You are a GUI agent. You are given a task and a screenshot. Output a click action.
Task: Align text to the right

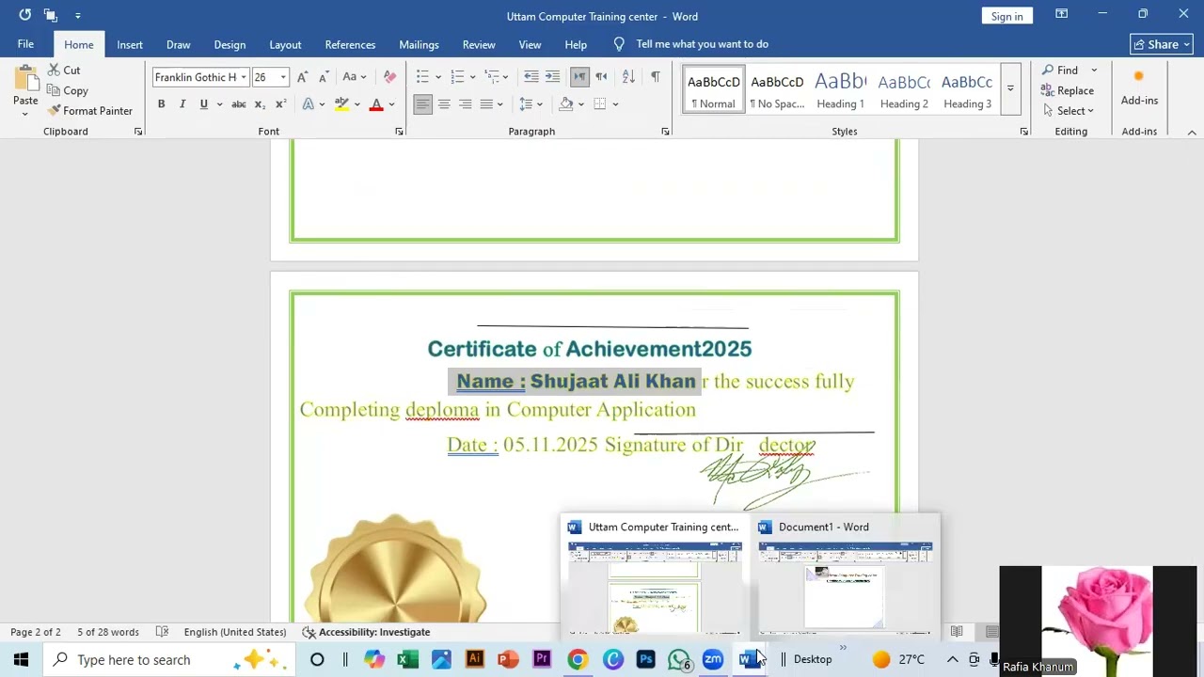[x=465, y=104]
